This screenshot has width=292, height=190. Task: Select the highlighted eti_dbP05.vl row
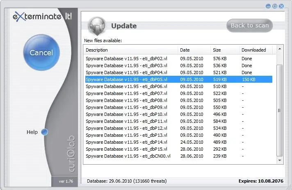coord(179,79)
